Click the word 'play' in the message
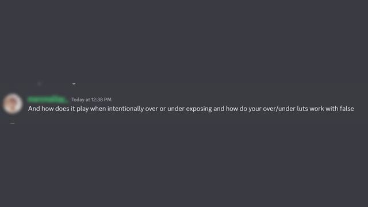 [x=83, y=109]
